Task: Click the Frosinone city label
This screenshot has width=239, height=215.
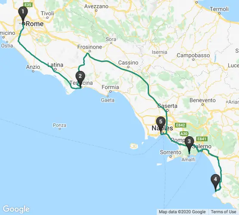Action: 90,47
